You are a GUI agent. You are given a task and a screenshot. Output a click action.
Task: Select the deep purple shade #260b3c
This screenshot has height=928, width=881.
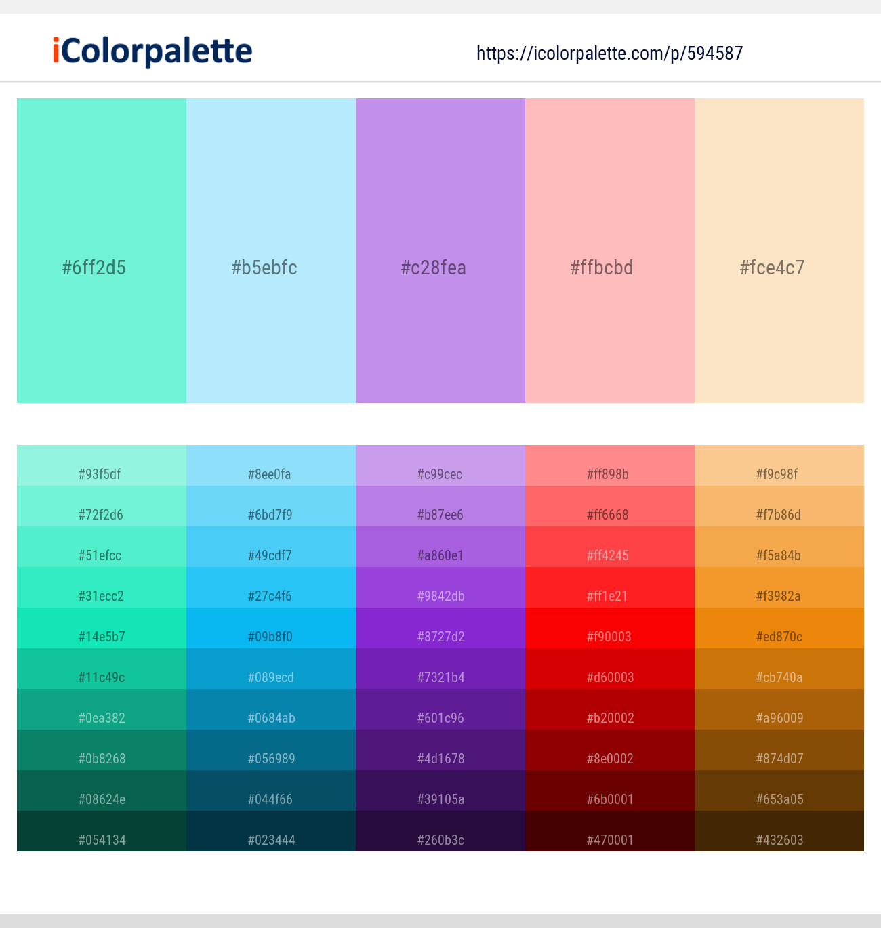point(440,839)
